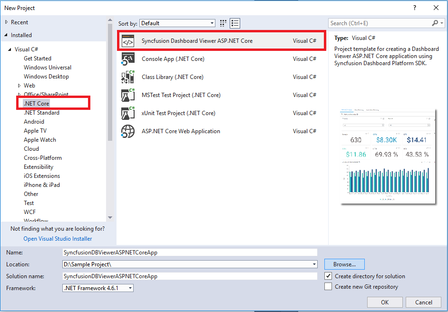Click the MSTest Test Project icon

(128, 95)
